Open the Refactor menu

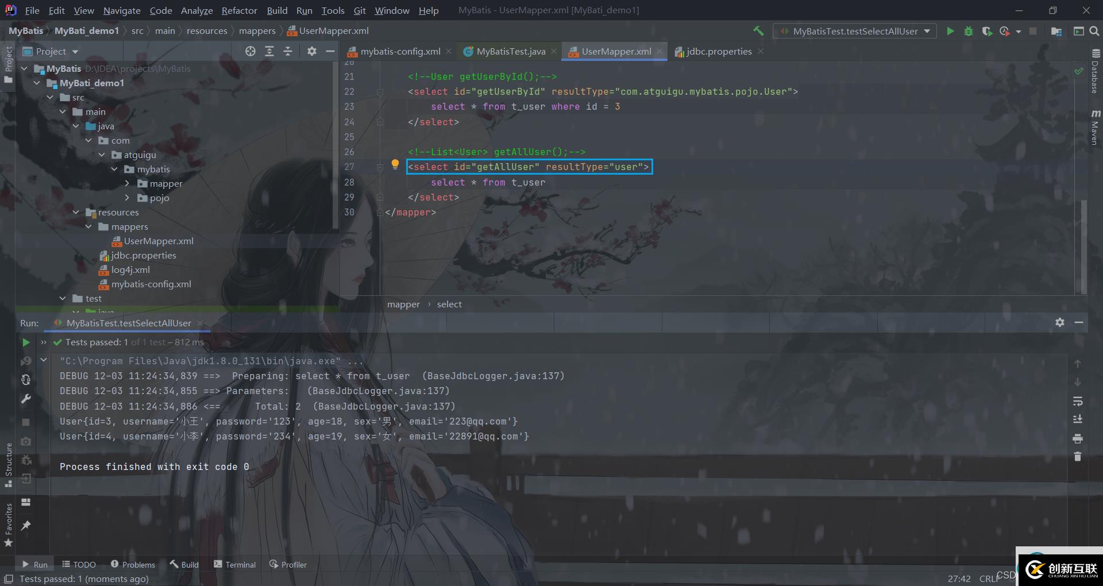pos(239,10)
